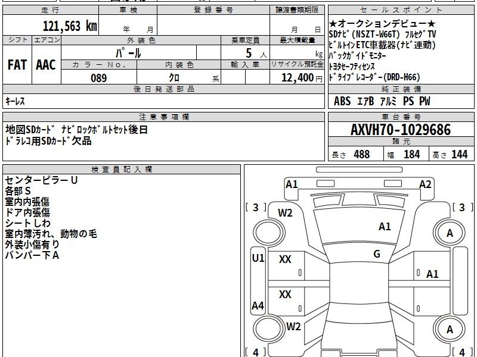Click the キーレス entry under later-shipped parts

(x=15, y=101)
